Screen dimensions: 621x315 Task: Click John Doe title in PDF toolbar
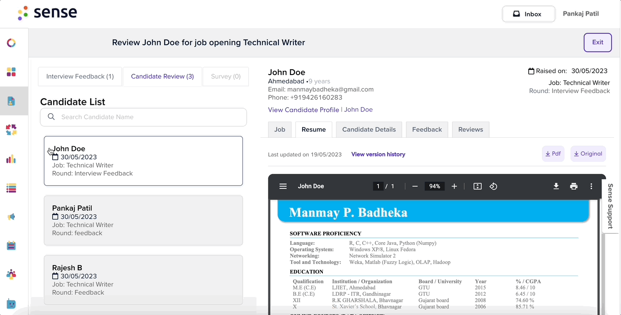311,186
